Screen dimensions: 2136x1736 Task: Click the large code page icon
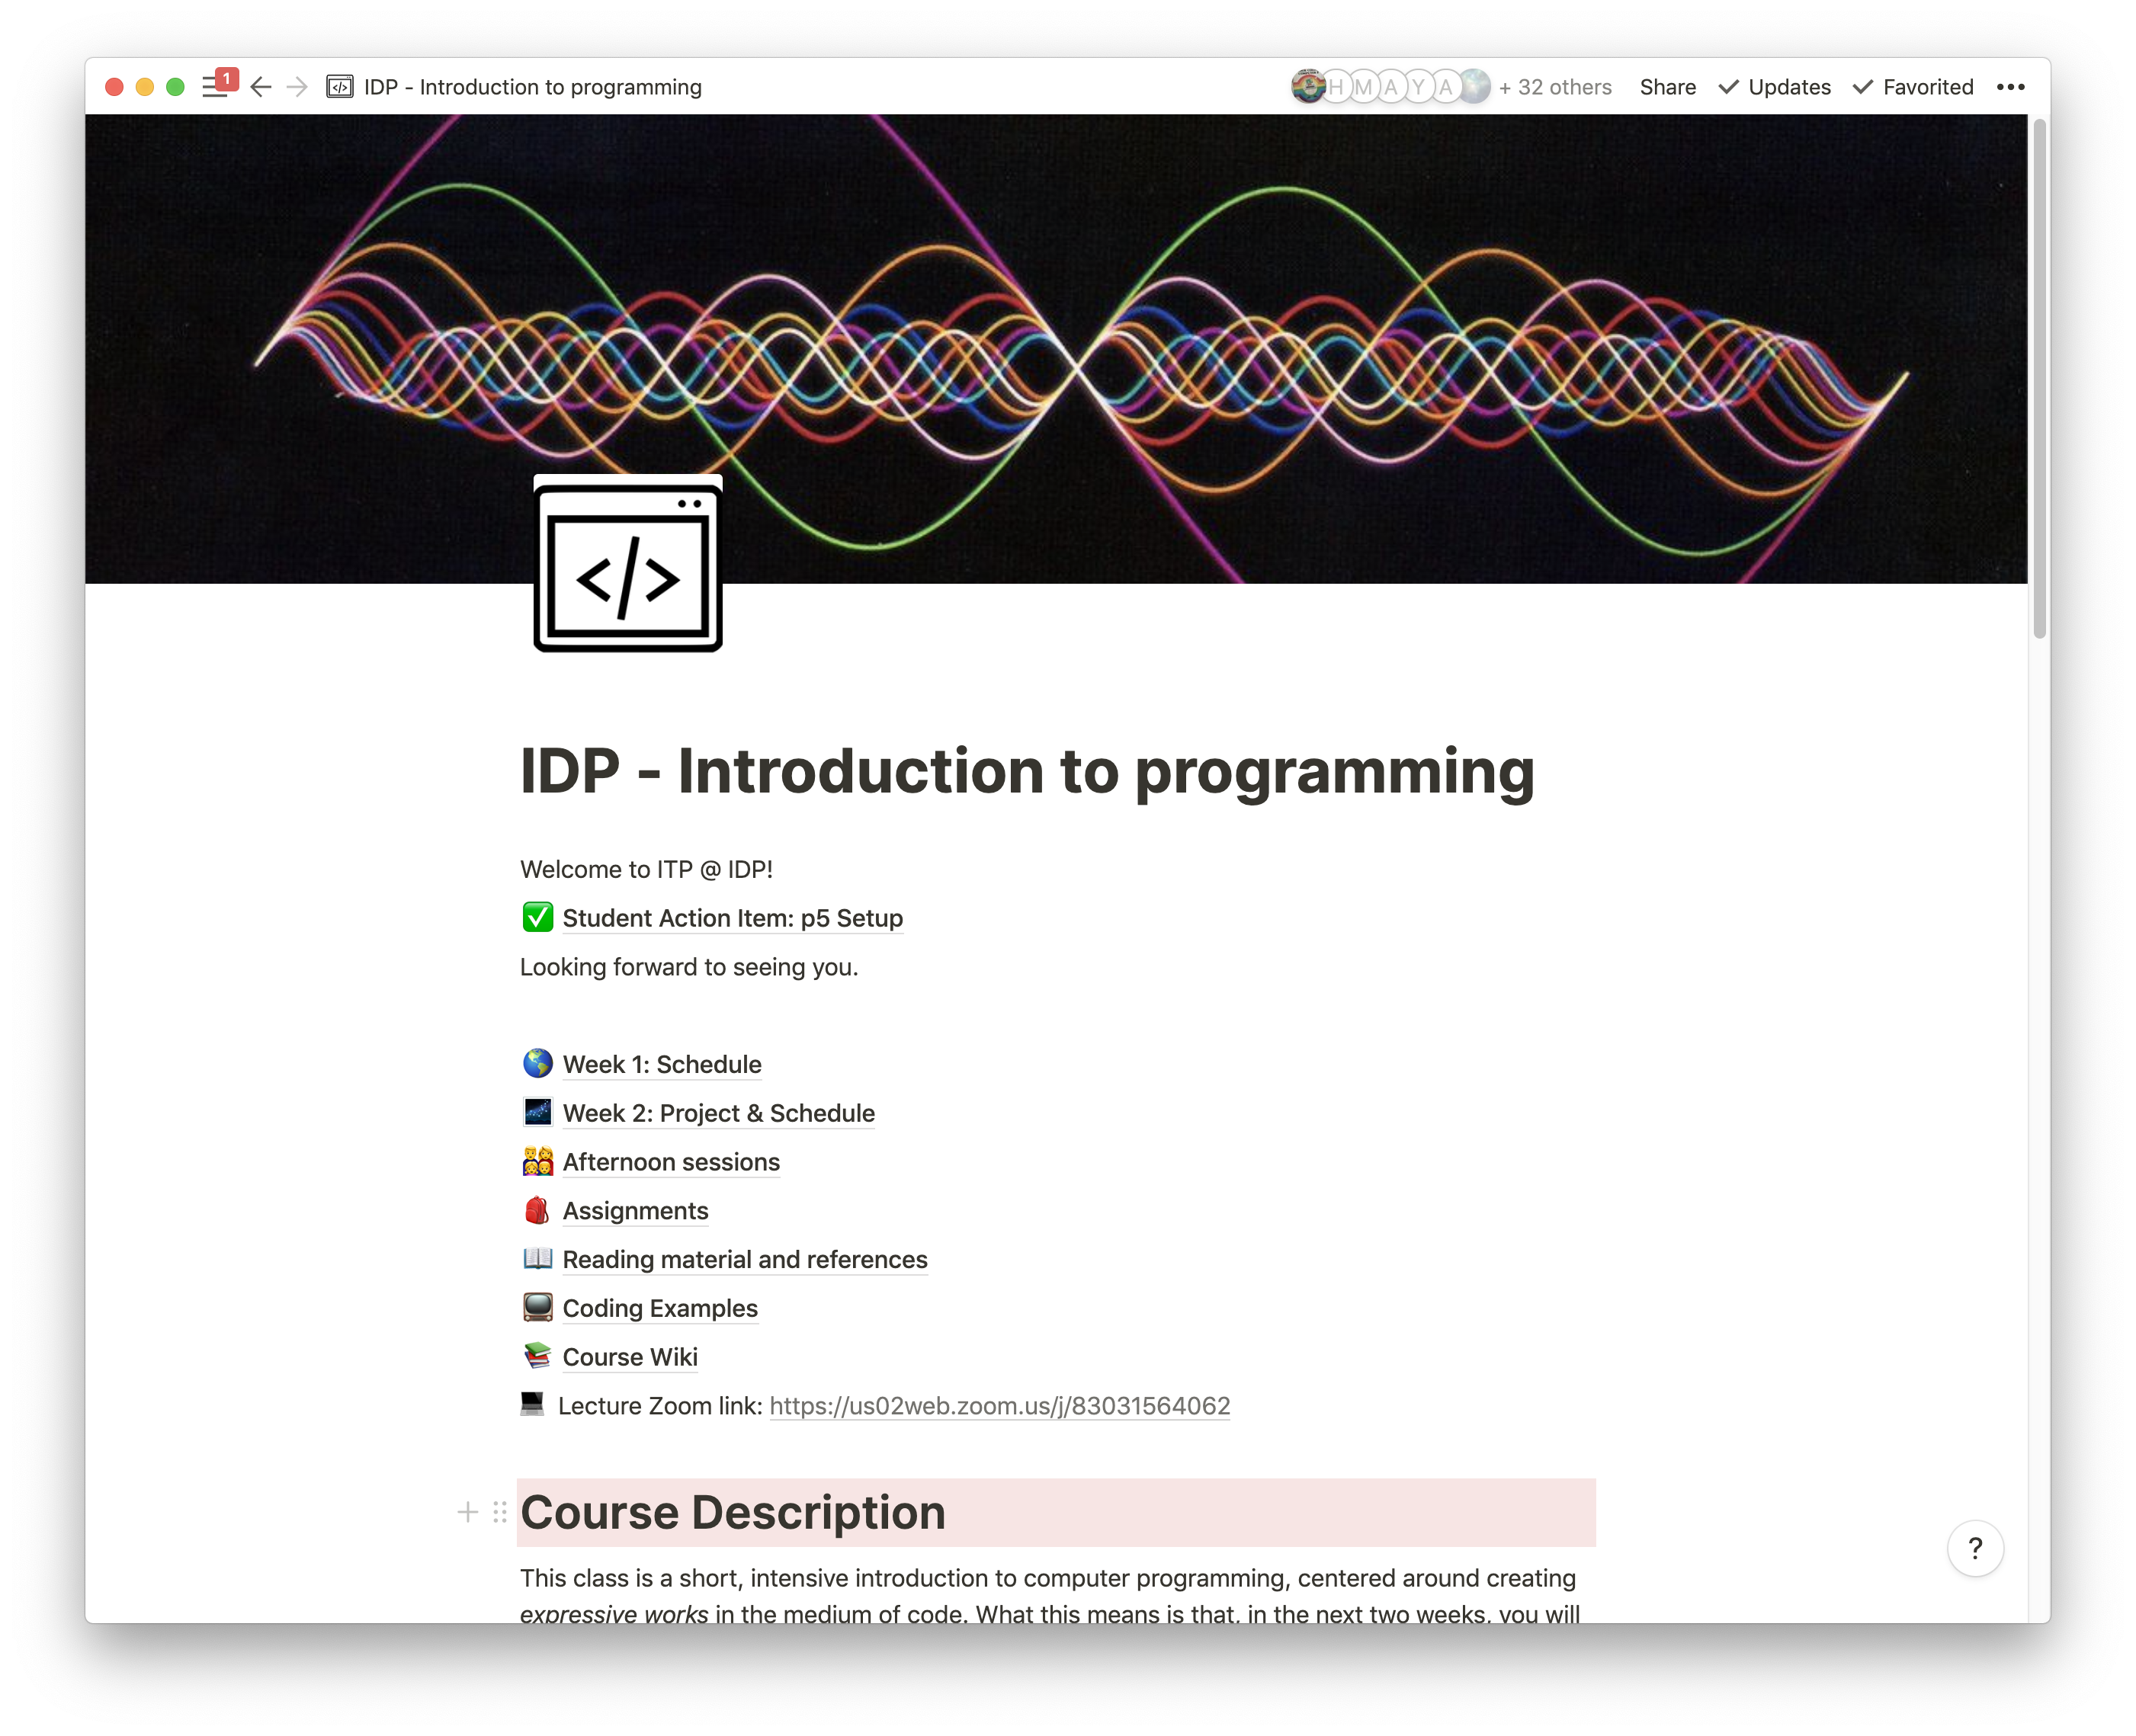(627, 564)
